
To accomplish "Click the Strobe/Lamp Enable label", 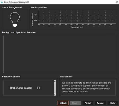I will click(x=21, y=88).
